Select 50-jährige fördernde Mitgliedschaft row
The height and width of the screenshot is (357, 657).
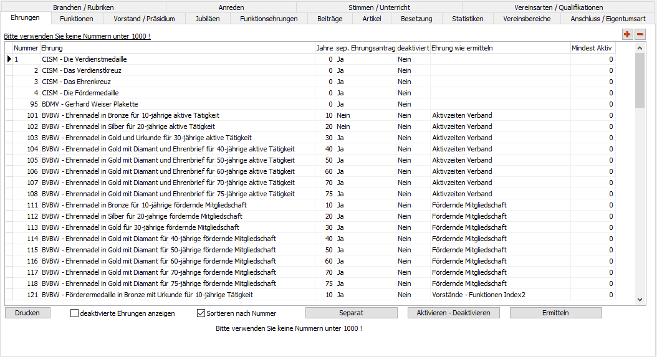(x=310, y=250)
